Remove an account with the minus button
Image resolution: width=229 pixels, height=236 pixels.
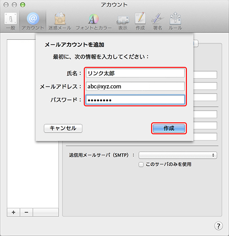pyautogui.click(x=26, y=212)
